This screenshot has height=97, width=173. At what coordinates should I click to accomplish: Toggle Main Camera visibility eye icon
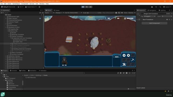coord(40,18)
